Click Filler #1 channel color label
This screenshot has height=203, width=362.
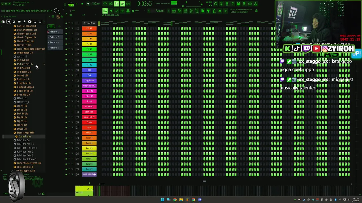coord(89,91)
